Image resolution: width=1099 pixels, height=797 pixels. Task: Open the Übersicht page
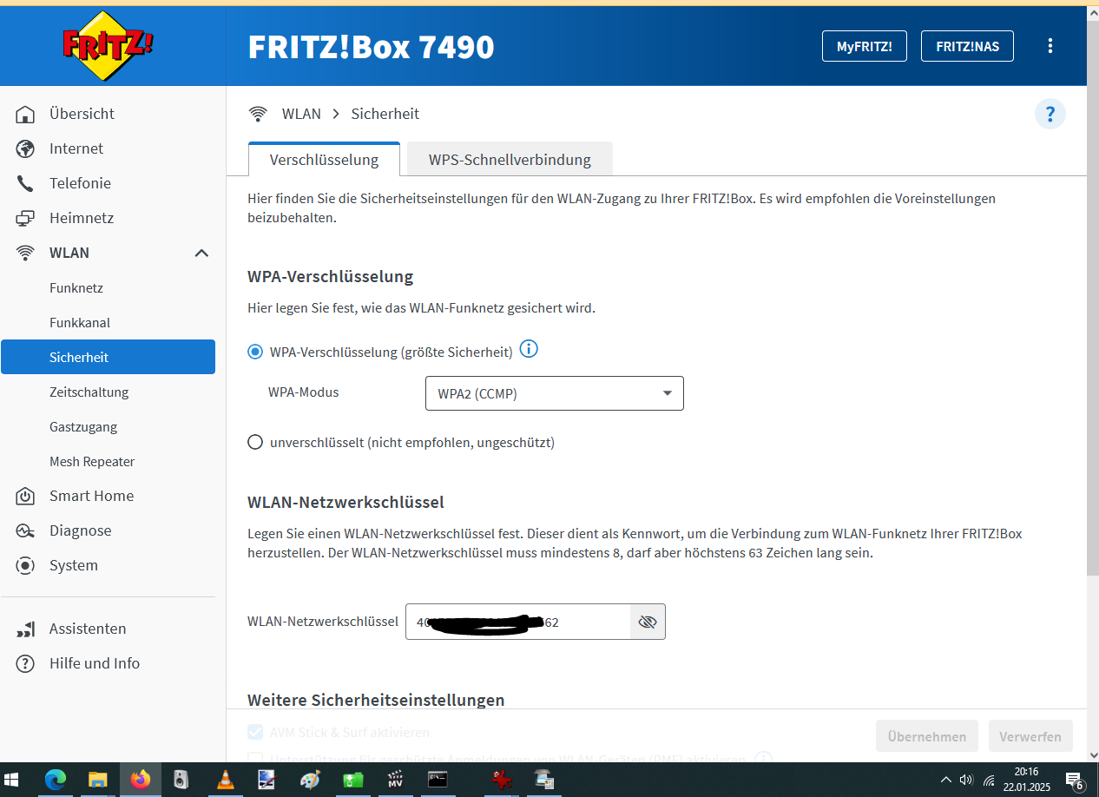tap(82, 114)
